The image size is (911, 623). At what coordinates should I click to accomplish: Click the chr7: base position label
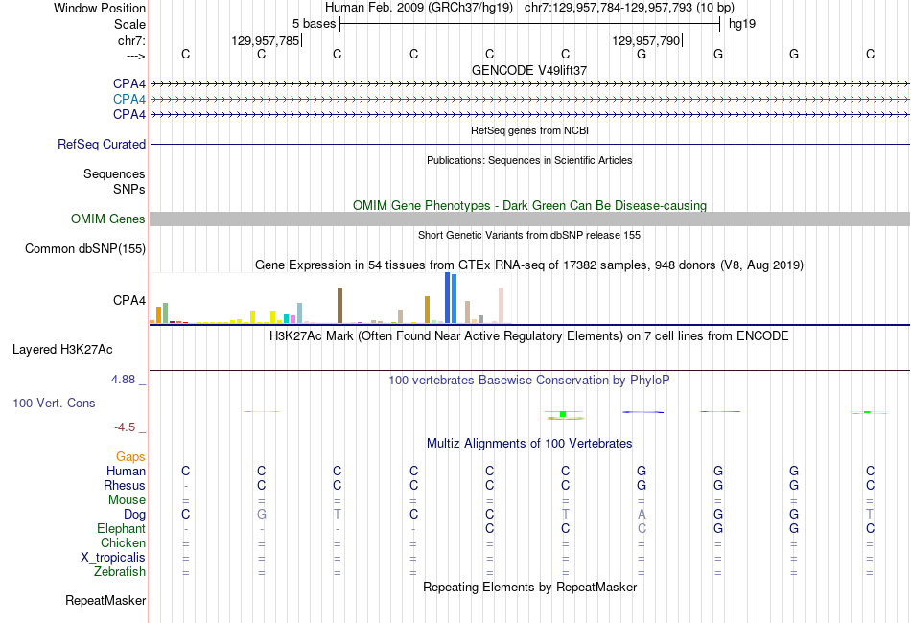132,40
